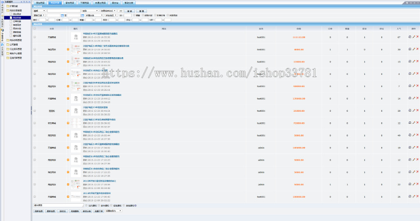Click the help icon beside the notification checkboxes
Viewport: 420px width, 221px height.
[x=135, y=206]
